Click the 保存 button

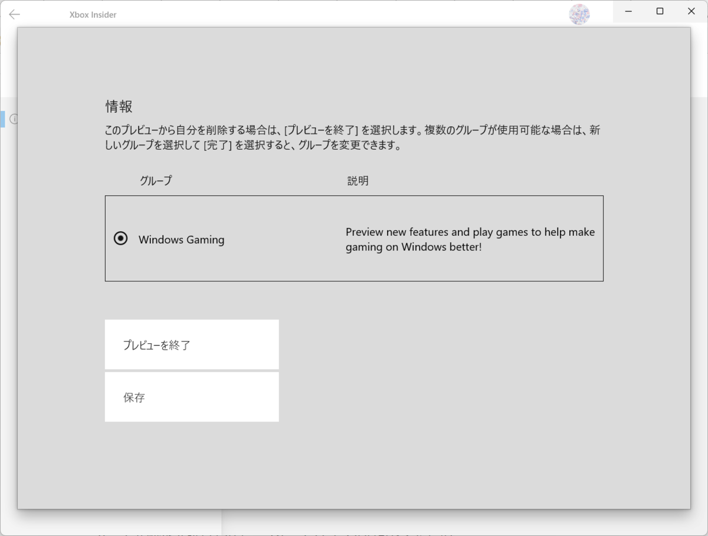click(x=192, y=397)
